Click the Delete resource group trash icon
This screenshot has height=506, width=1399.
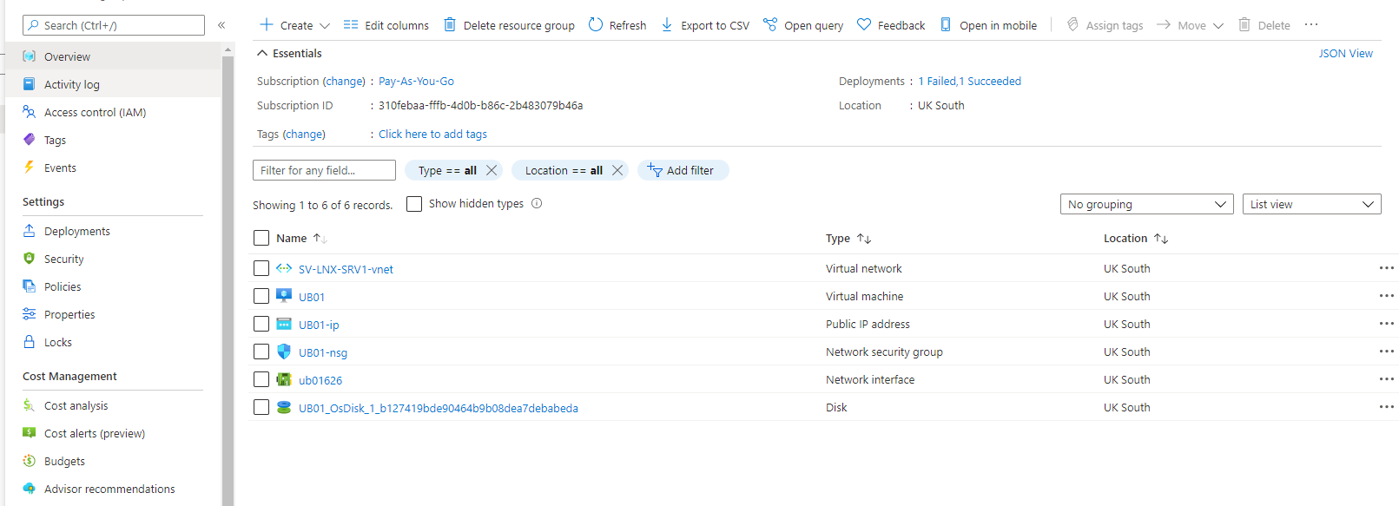pyautogui.click(x=450, y=25)
